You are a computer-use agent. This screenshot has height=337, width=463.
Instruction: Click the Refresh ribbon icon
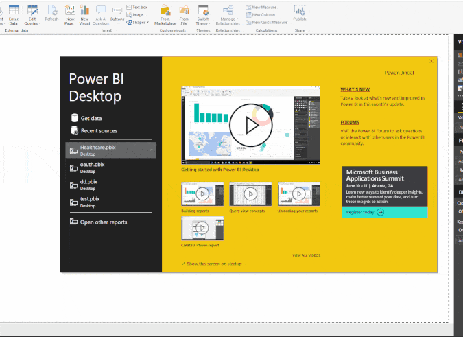coord(51,13)
